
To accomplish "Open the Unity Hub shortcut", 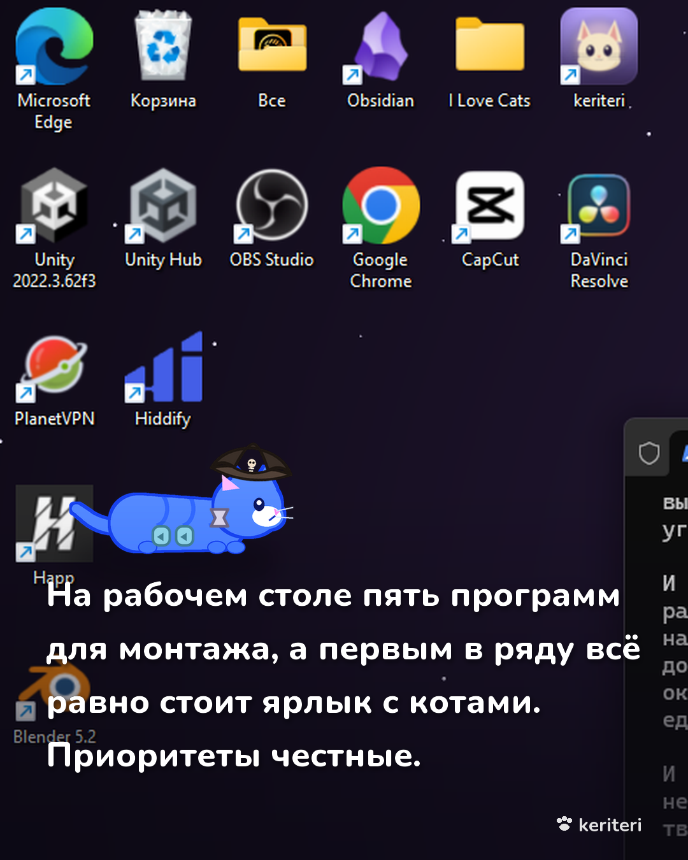I will (x=163, y=205).
